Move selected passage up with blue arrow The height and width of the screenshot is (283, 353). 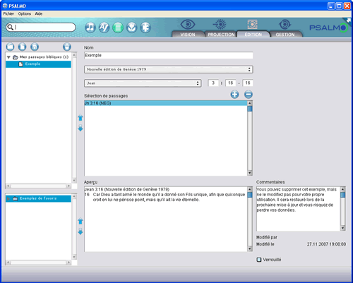tap(80, 118)
